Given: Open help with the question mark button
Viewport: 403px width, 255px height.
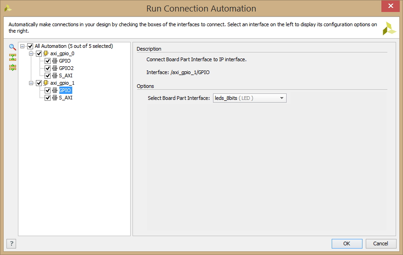Looking at the screenshot, I should (12, 243).
